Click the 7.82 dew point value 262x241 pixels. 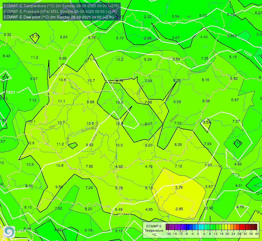[89, 166]
